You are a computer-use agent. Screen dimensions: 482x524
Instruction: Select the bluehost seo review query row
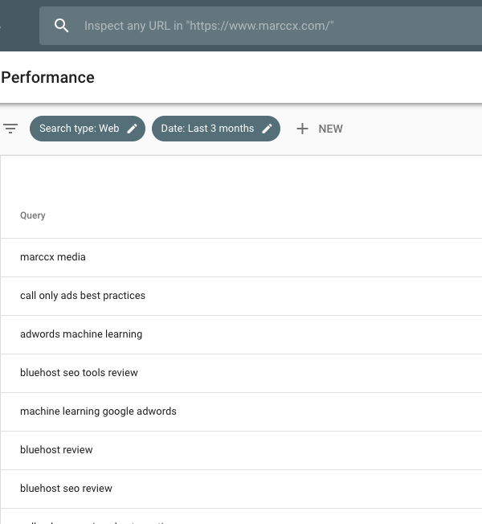241,489
